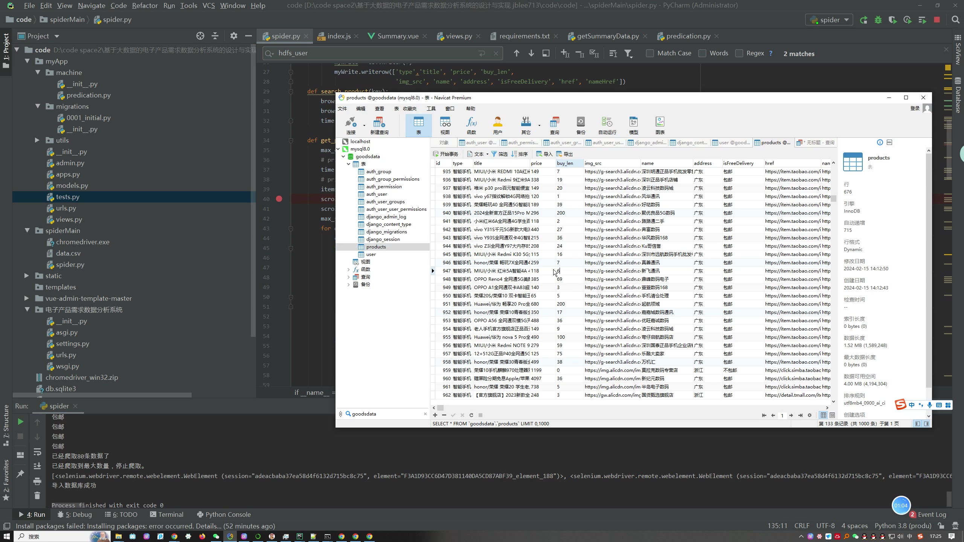Open the 视图 views icon in Navicat
The image size is (964, 542).
click(x=445, y=125)
